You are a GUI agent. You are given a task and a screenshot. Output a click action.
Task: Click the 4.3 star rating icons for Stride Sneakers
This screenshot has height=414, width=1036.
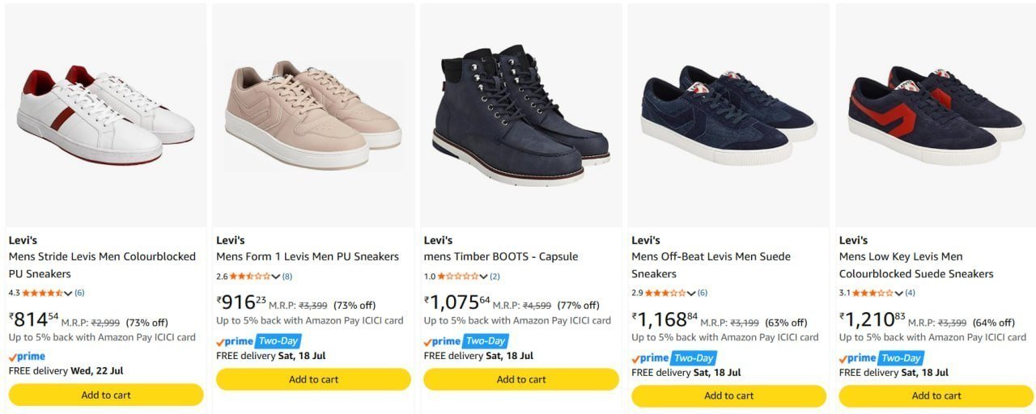tap(43, 293)
